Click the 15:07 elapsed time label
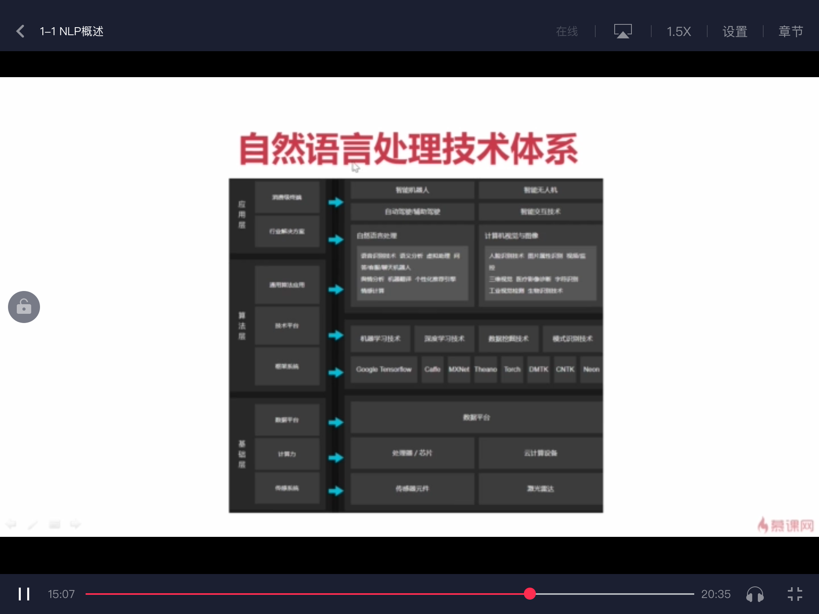This screenshot has width=819, height=614. (61, 594)
